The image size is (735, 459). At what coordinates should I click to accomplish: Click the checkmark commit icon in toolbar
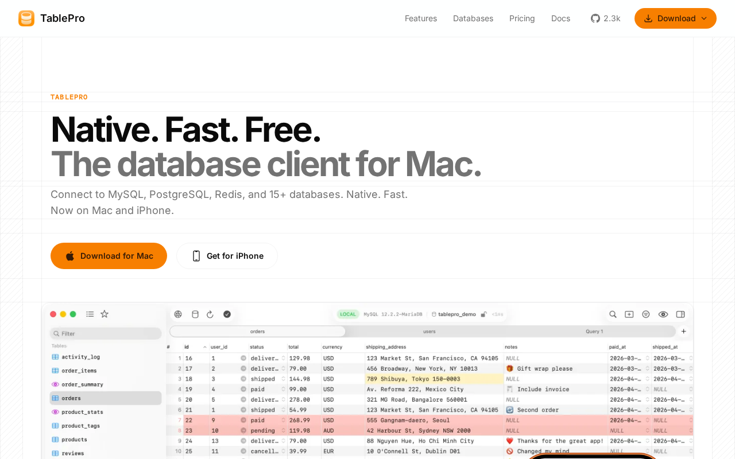pyautogui.click(x=227, y=314)
